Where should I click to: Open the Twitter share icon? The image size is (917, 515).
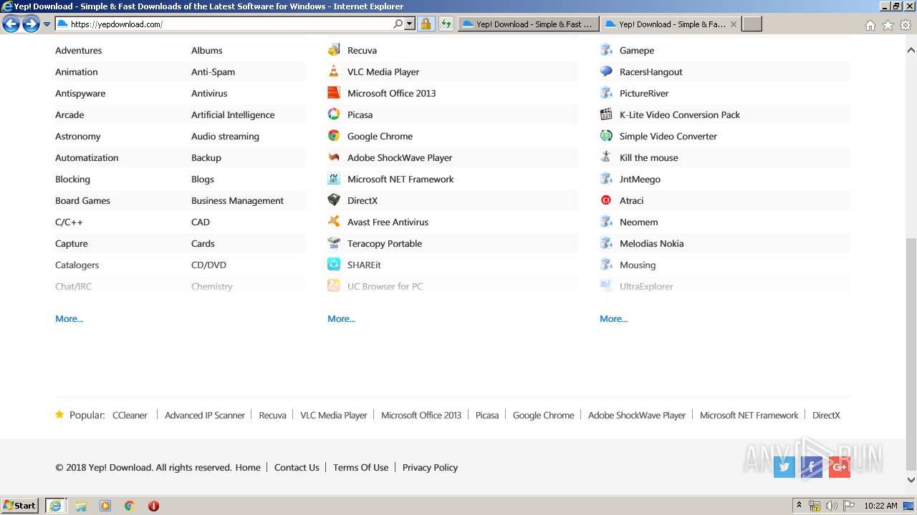pos(784,467)
